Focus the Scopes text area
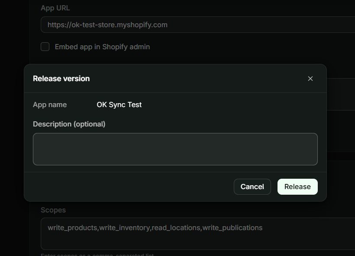The width and height of the screenshot is (355, 256). click(x=198, y=234)
